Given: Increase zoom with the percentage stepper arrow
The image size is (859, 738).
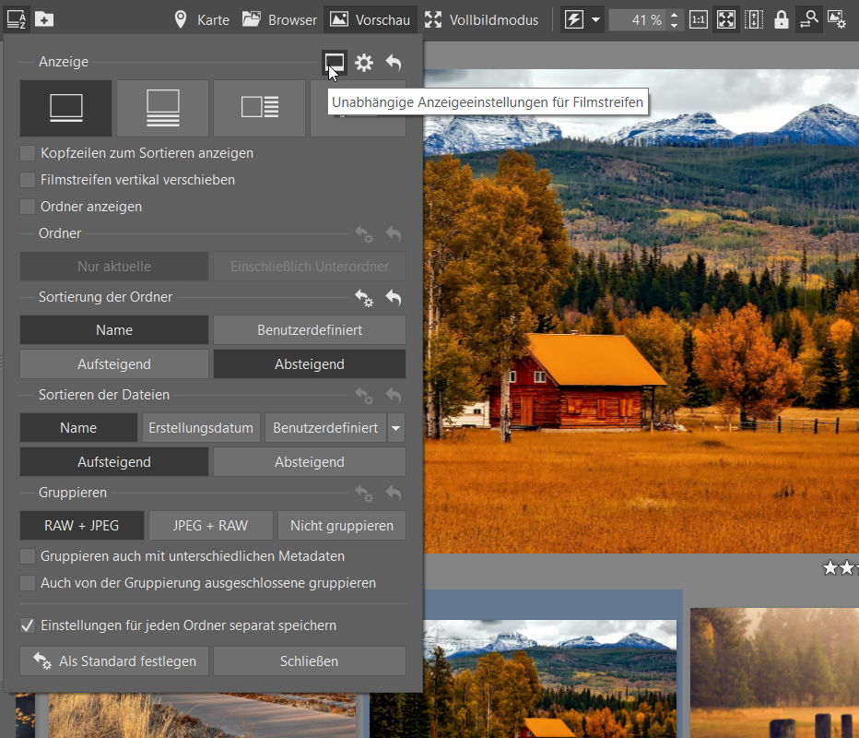Looking at the screenshot, I should pos(675,15).
